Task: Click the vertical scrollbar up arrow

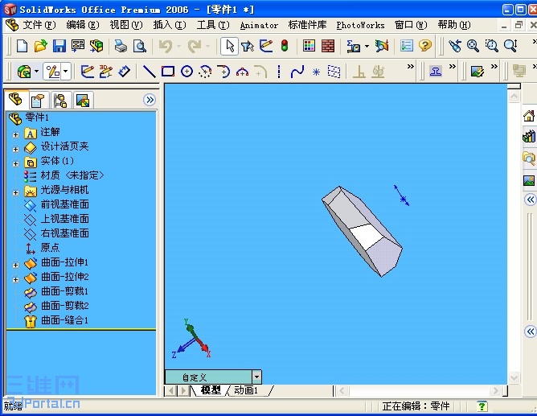Action: click(514, 97)
